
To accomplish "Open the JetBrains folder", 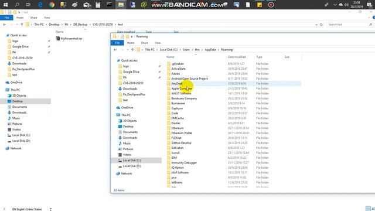I will tap(177, 182).
